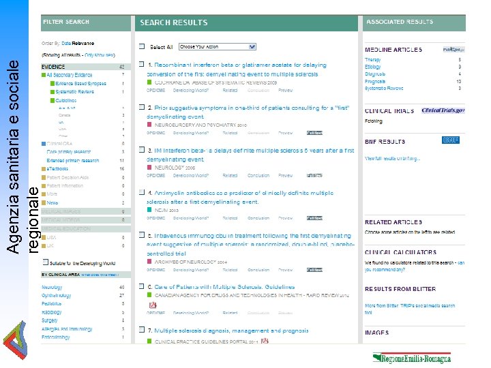Filter by Extended primary research
The image size is (491, 368).
(73, 161)
